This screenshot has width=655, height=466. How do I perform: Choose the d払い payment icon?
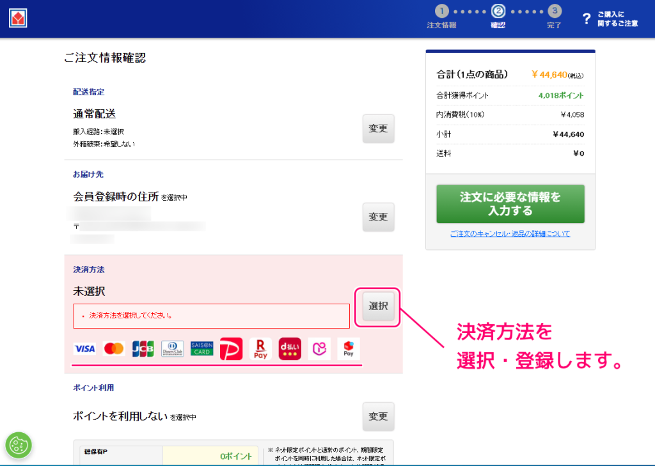[x=289, y=348]
